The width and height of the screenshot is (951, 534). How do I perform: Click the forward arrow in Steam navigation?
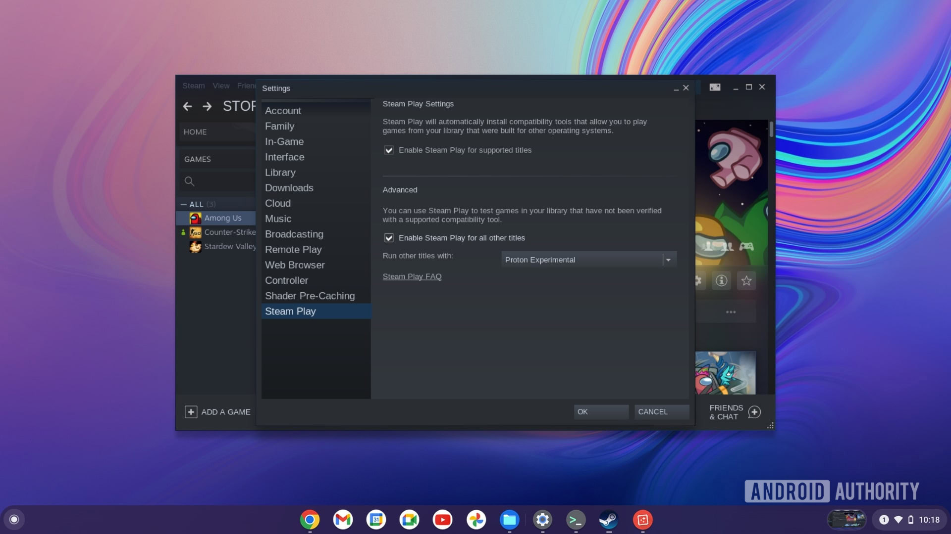(x=207, y=106)
